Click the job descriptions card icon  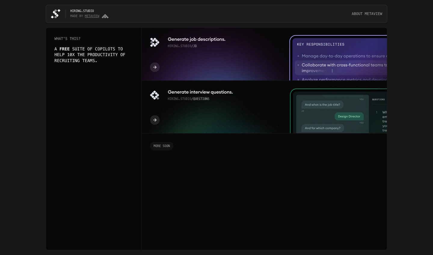(x=155, y=42)
